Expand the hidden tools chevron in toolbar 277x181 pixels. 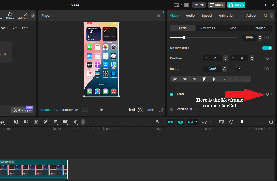tap(83, 122)
